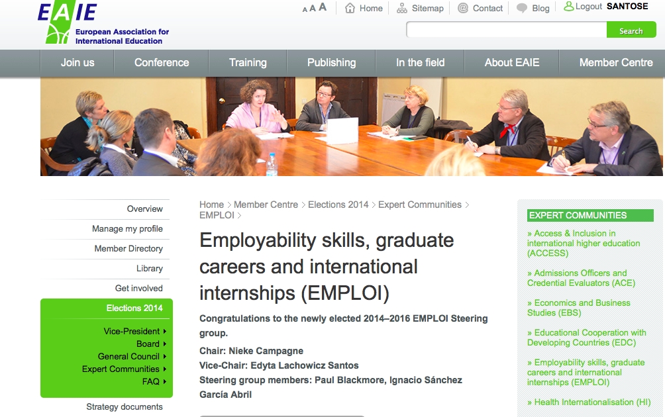Go to Elections 2014 in breadcrumb

coord(338,205)
